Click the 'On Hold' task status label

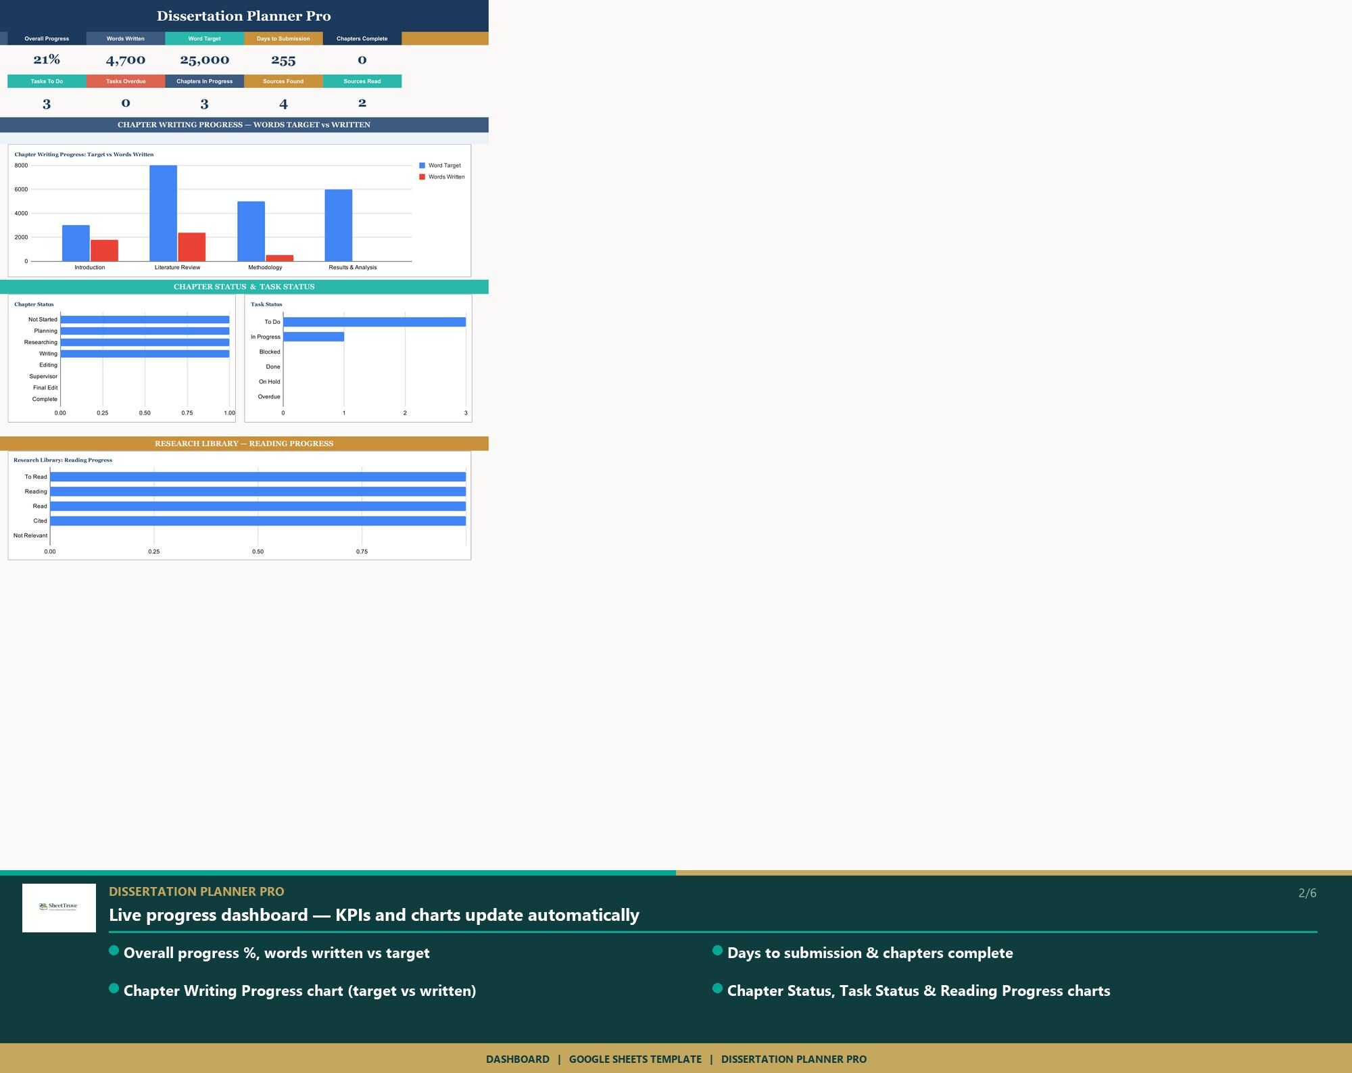tap(269, 382)
